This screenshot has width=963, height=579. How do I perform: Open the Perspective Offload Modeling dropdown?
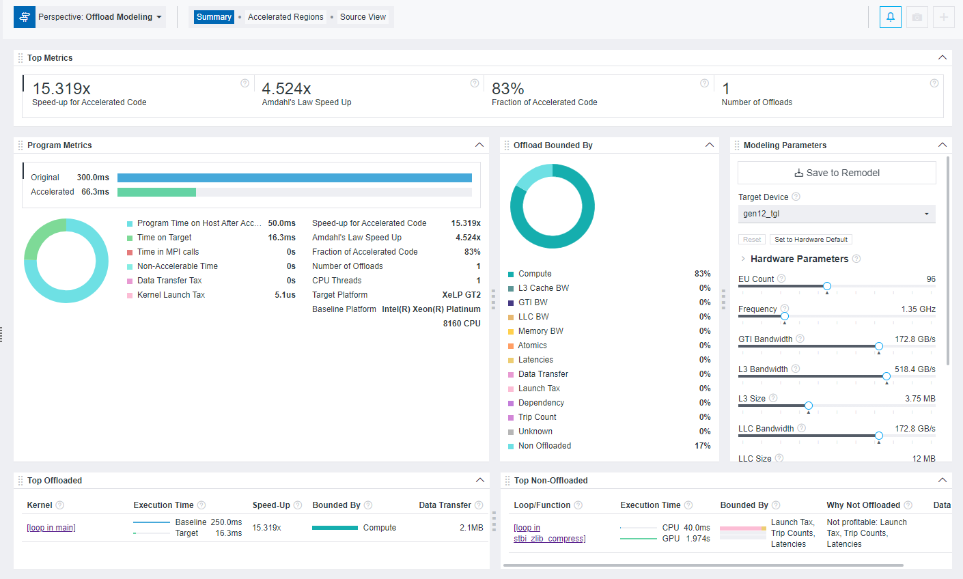click(100, 17)
